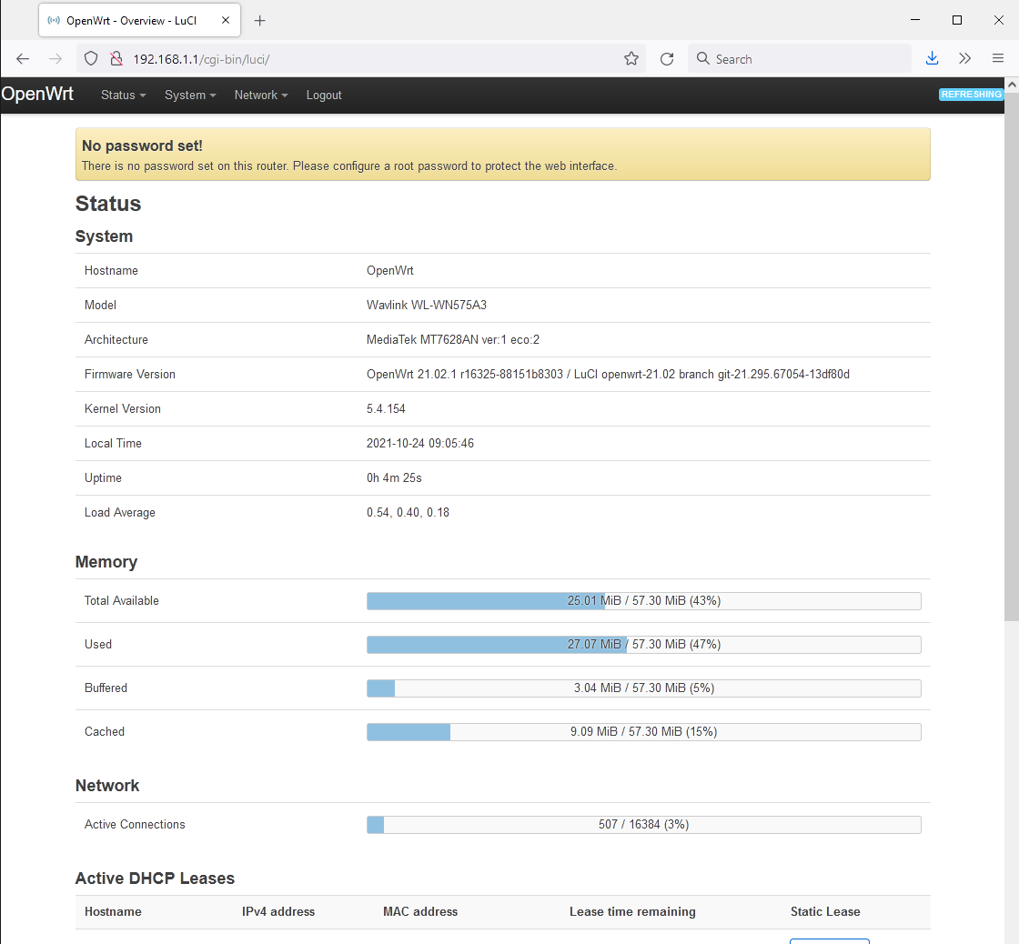Click the 'Firmware Version' row label
Image resolution: width=1019 pixels, height=944 pixels.
[x=130, y=374]
